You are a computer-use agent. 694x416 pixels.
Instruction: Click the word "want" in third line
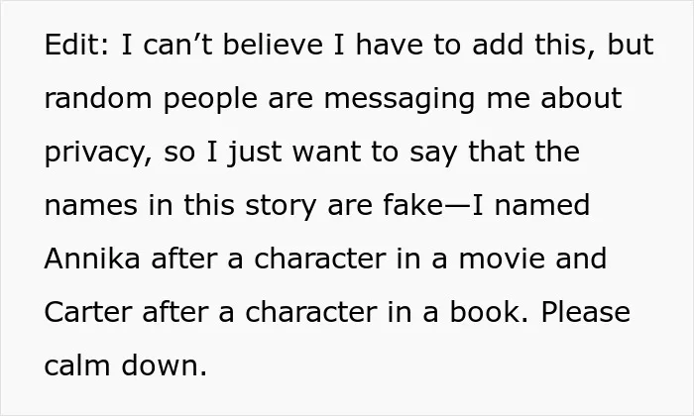pyautogui.click(x=326, y=153)
